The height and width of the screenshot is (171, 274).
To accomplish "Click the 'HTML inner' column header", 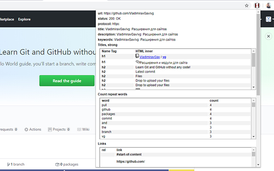I will [x=144, y=51].
